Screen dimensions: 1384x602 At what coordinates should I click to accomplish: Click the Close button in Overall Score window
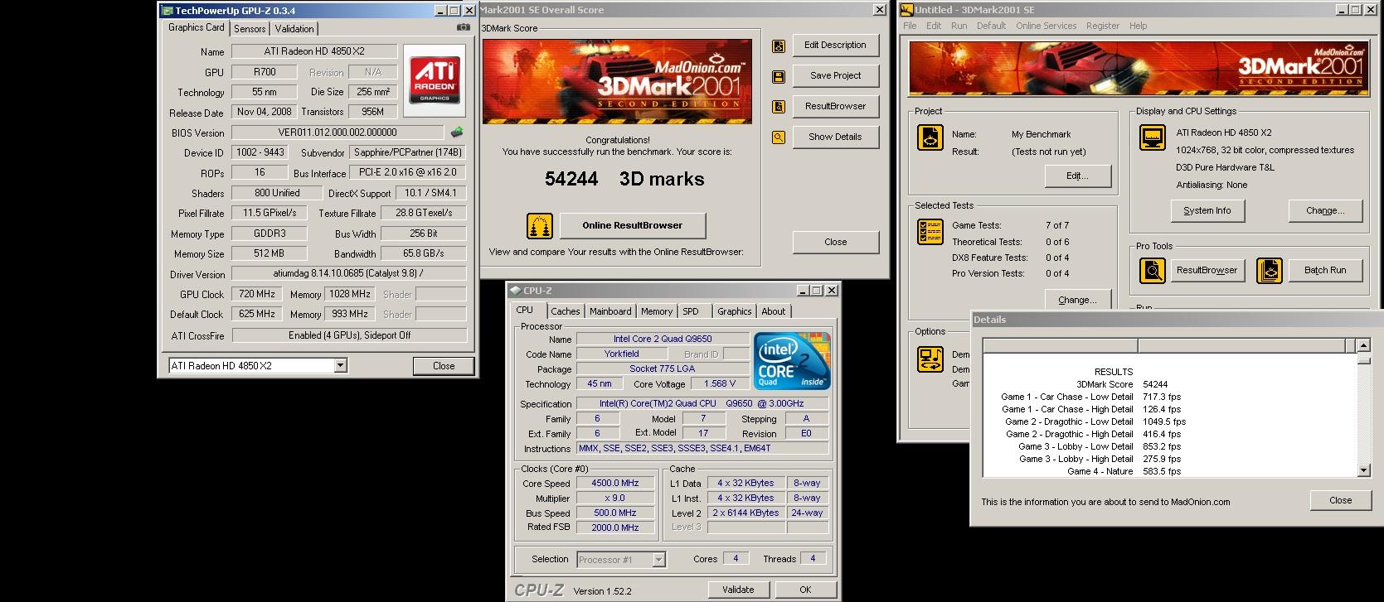(835, 242)
